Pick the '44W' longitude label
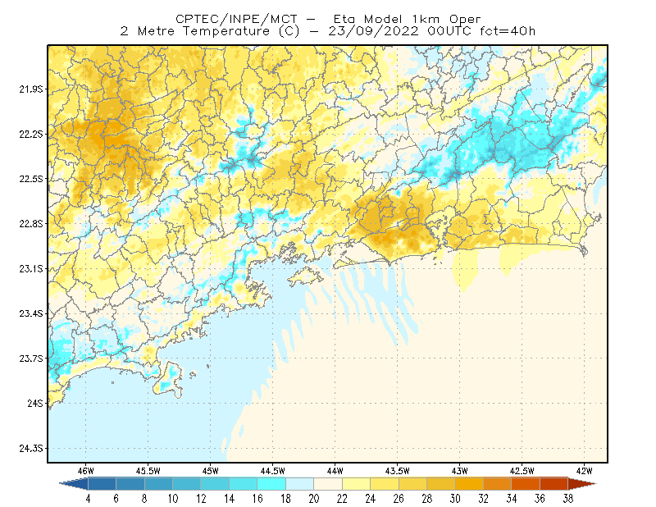 335,471
